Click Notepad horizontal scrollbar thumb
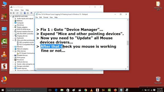Screen dimensions: 164x92 (x=65, y=69)
